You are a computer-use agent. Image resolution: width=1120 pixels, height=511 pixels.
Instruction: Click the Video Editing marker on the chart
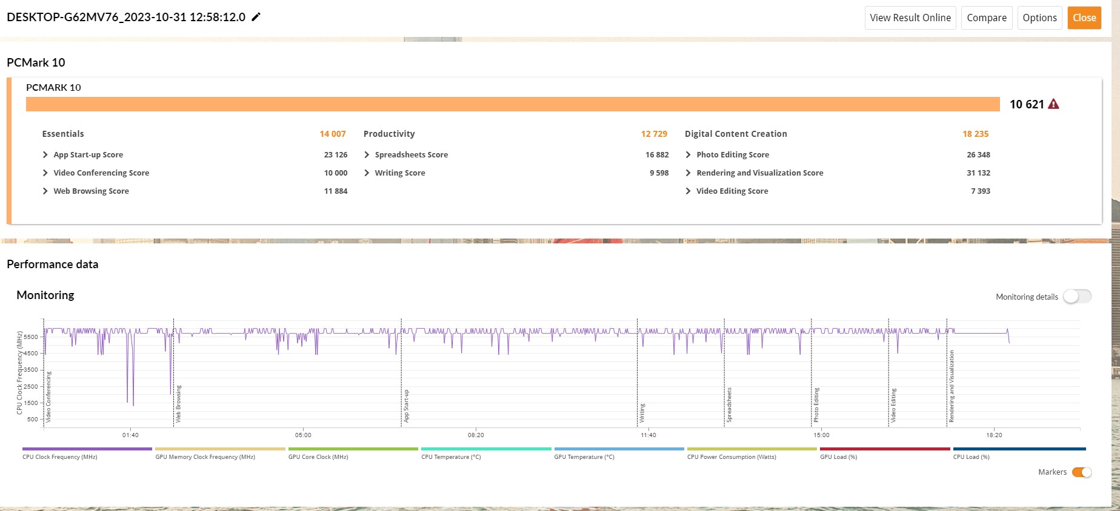[x=893, y=406]
